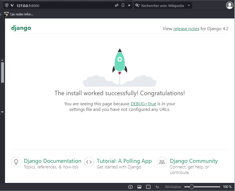Open the Django Community link
This screenshot has height=191, width=235.
click(194, 161)
